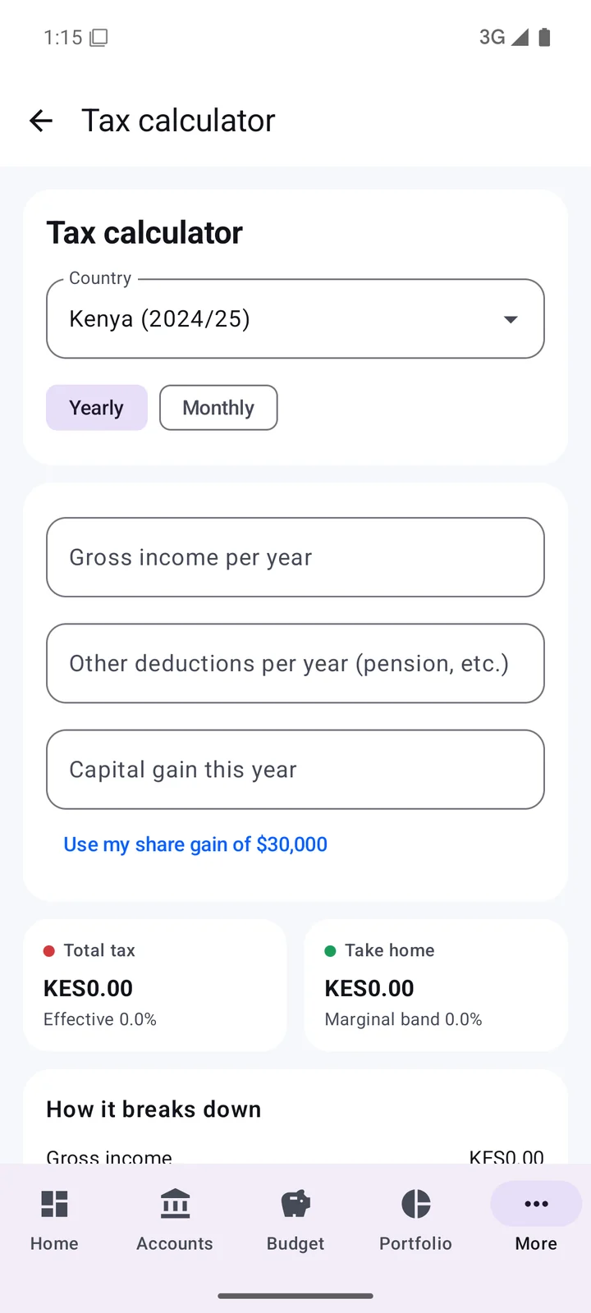
Task: Open the Country dropdown arrow
Action: click(511, 319)
